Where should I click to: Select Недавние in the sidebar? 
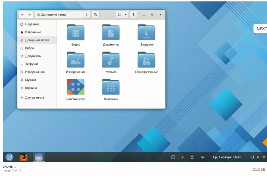(32, 24)
